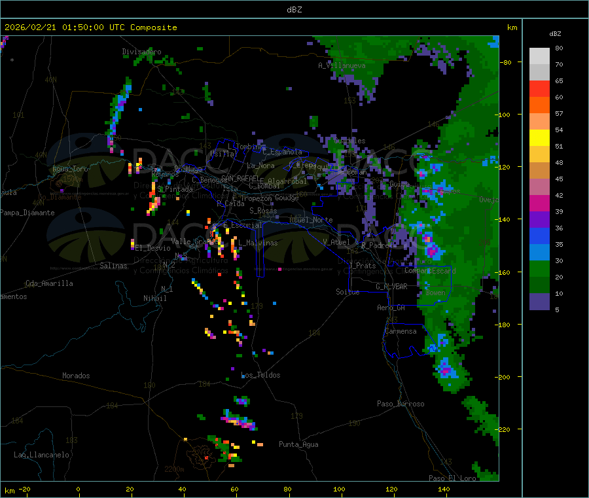
Task: Click the Goudge map label
Action: (x=287, y=198)
